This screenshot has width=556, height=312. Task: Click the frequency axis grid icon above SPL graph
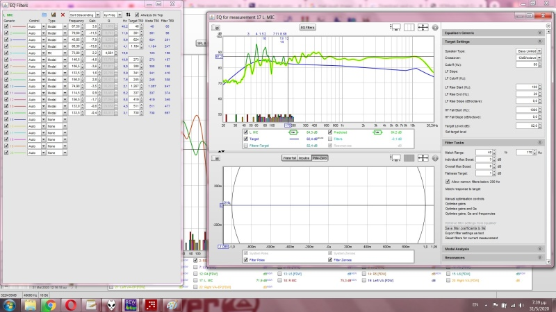coord(409,27)
